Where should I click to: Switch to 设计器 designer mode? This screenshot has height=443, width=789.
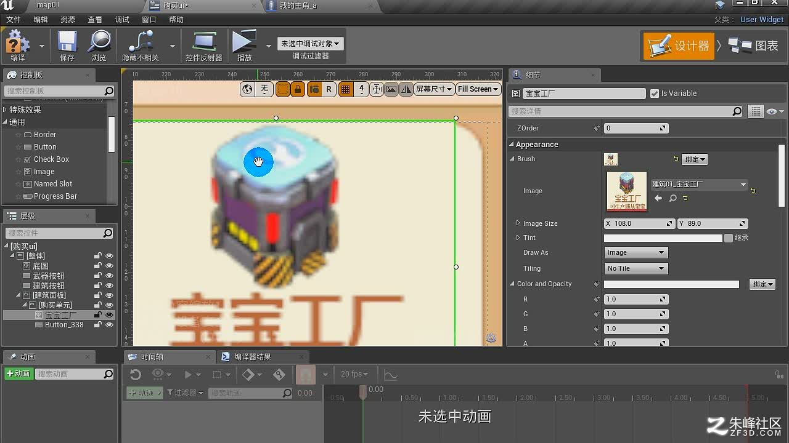pyautogui.click(x=679, y=46)
